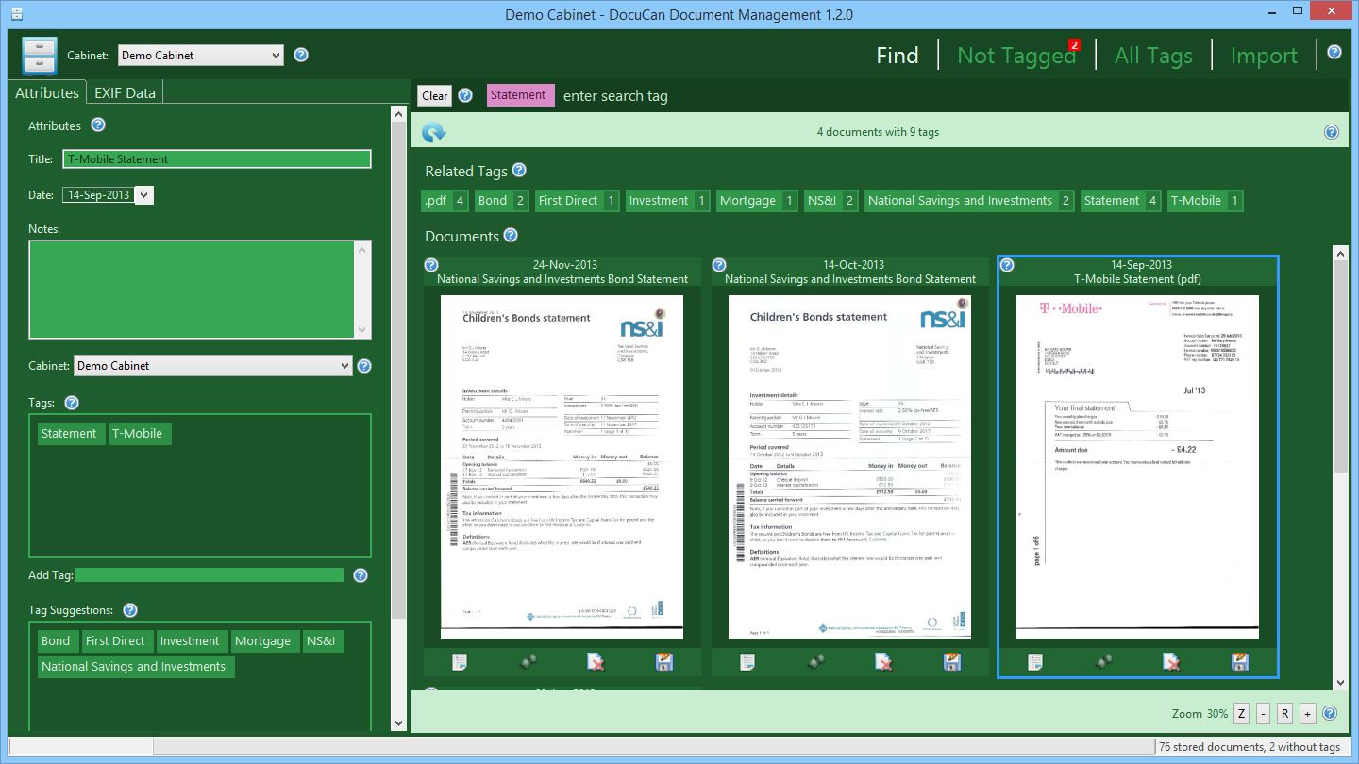
Task: Click help icon beside the Add Tag field
Action: pos(361,575)
